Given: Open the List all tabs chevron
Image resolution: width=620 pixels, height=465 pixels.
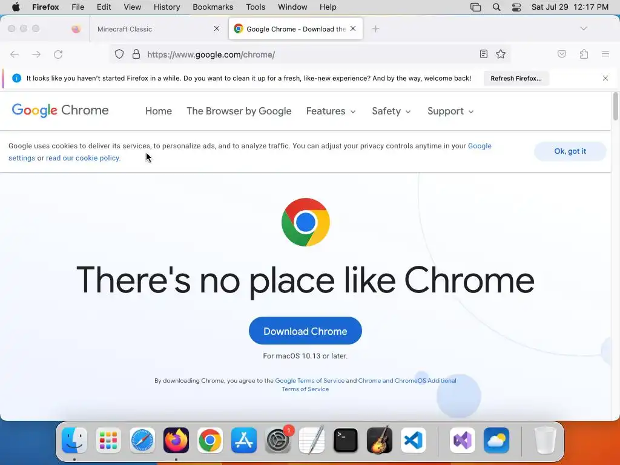Looking at the screenshot, I should pyautogui.click(x=584, y=28).
